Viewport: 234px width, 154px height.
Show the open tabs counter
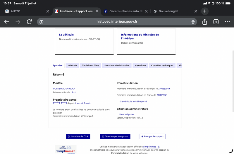[216, 22]
